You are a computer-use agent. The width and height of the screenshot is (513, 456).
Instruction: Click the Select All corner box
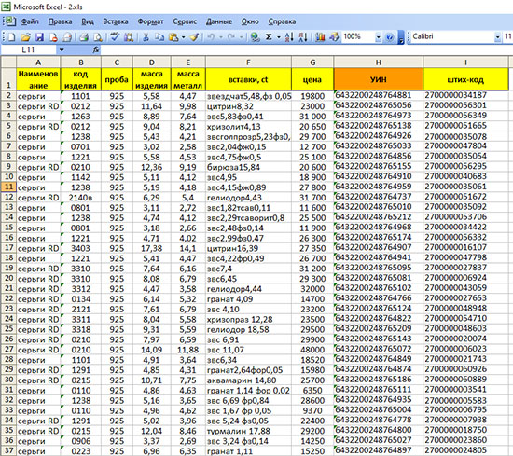pyautogui.click(x=8, y=62)
